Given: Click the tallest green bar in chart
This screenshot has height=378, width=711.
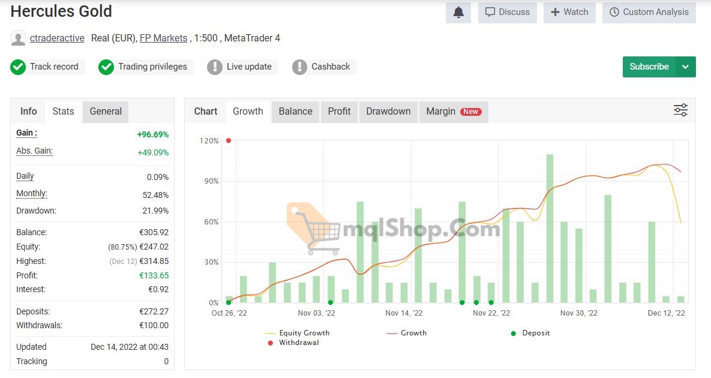Looking at the screenshot, I should click(550, 228).
